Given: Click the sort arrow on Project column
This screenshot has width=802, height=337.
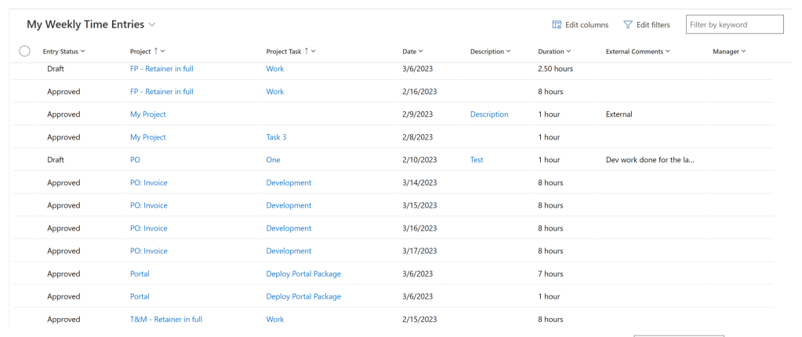Looking at the screenshot, I should tap(156, 51).
